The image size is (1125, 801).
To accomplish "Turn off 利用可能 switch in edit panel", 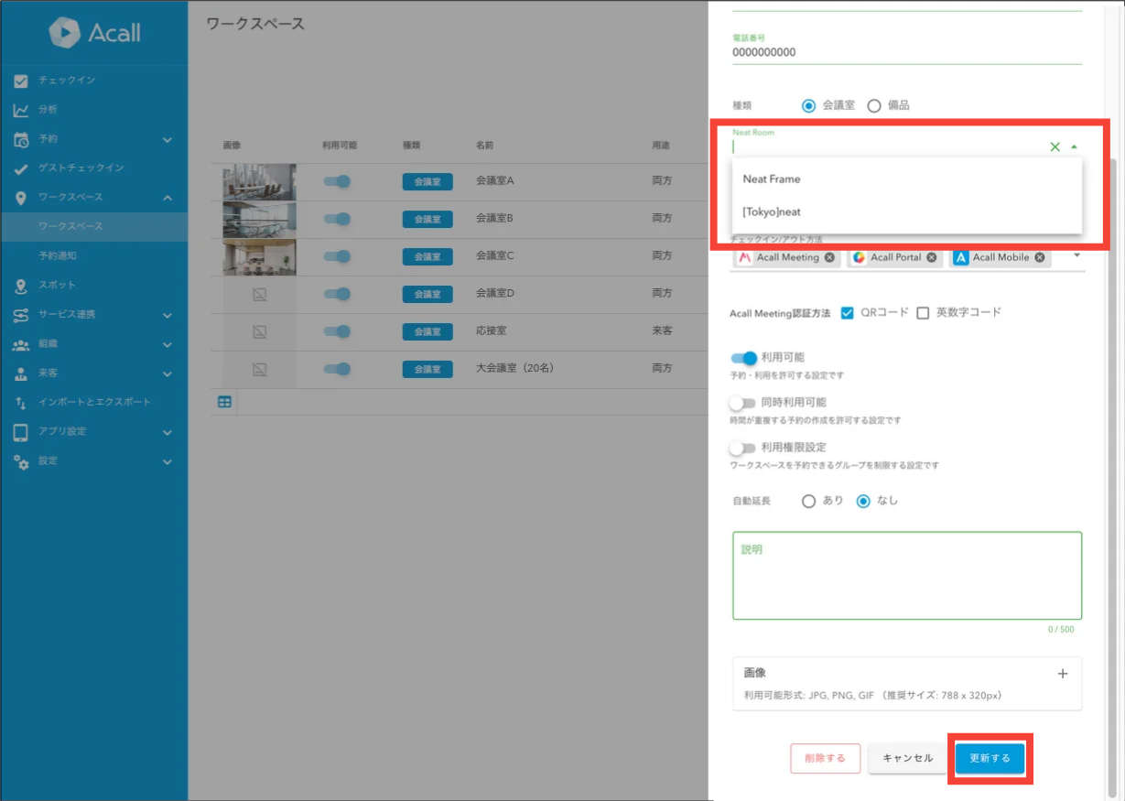I will point(743,358).
